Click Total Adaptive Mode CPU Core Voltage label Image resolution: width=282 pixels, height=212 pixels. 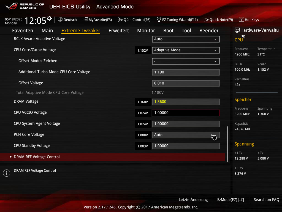[x=50, y=92]
